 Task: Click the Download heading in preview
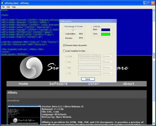13,100
